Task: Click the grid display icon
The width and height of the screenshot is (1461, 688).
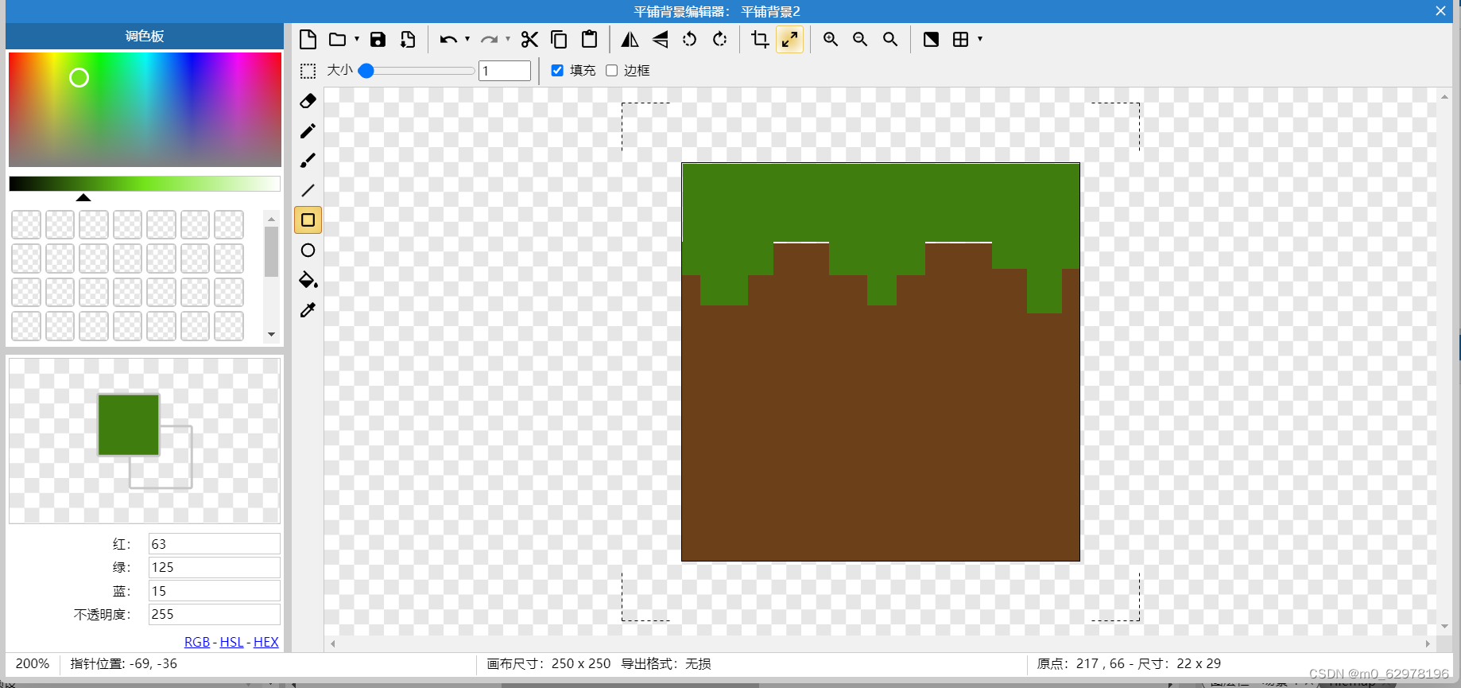Action: (960, 39)
